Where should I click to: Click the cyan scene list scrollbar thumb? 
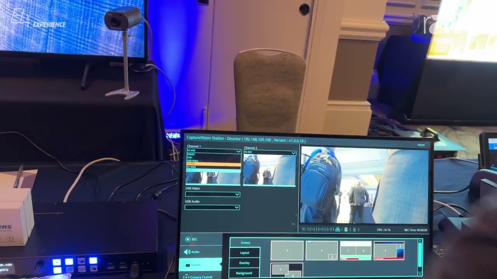point(420,255)
